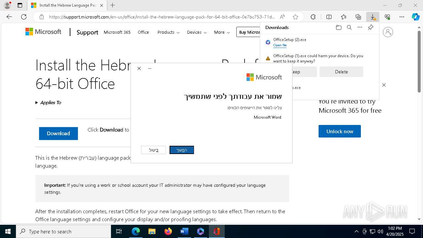
Task: Click the Windows search box
Action: pyautogui.click(x=63, y=231)
